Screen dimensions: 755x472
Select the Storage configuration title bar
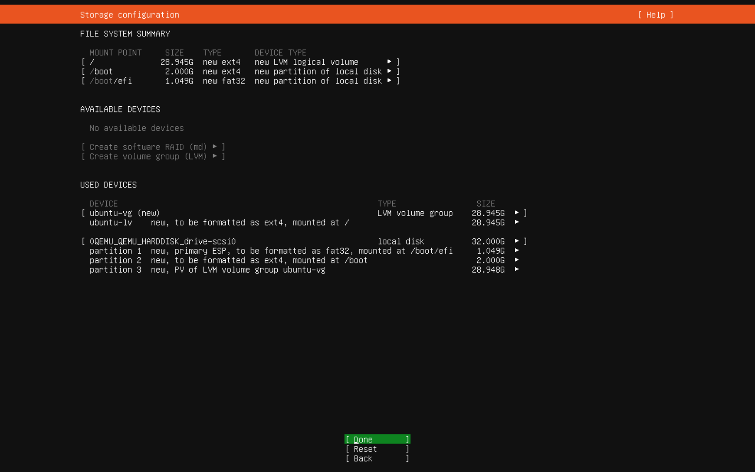129,14
